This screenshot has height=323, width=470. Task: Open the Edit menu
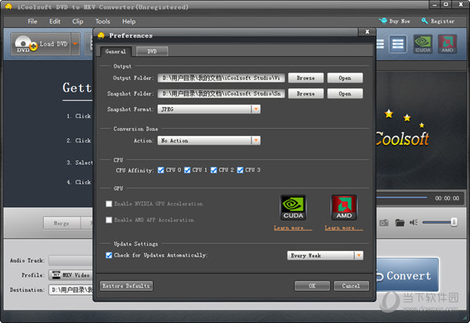click(x=55, y=21)
